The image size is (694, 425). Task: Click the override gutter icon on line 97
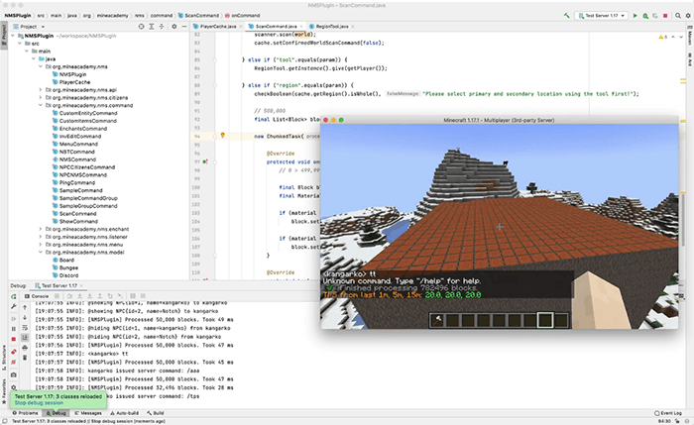(205, 161)
